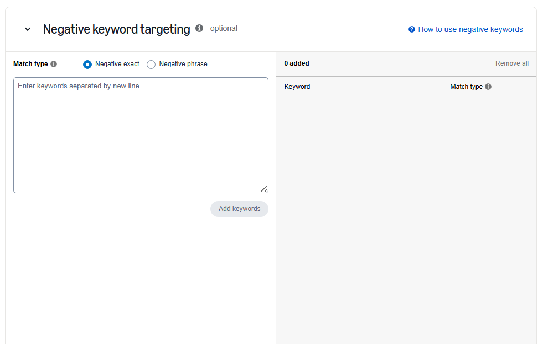The width and height of the screenshot is (543, 344).
Task: Open info icon beside Negative keyword targeting
Action: point(199,28)
